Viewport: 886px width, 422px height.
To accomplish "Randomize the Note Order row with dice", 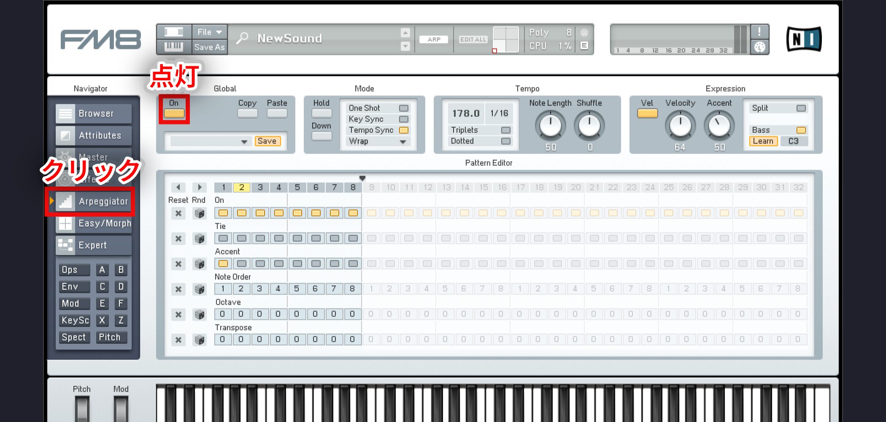I will (x=200, y=289).
